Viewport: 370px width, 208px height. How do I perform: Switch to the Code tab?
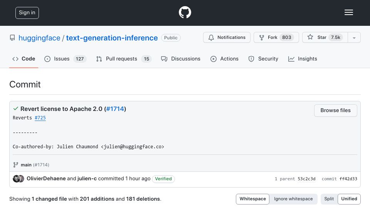pyautogui.click(x=24, y=59)
